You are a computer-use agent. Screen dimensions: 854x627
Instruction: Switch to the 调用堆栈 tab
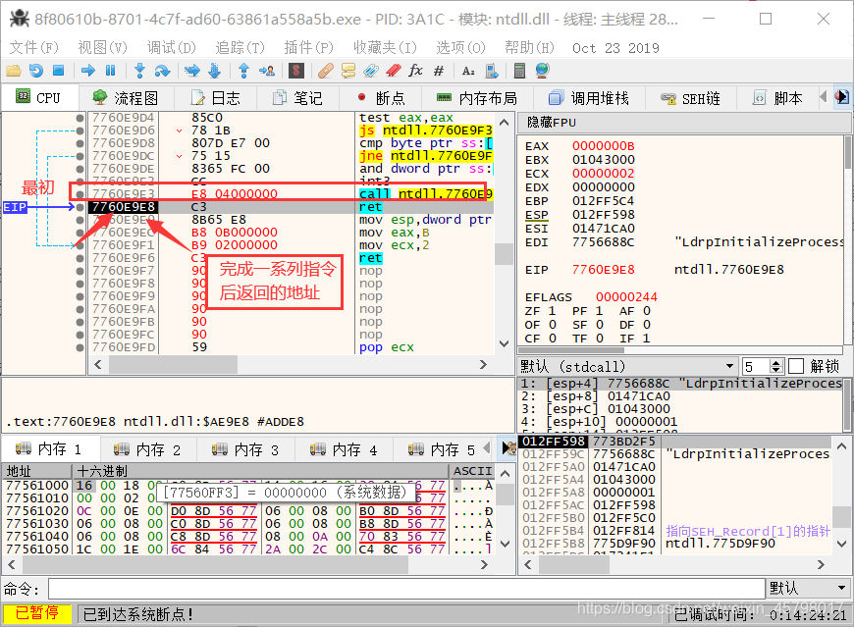pyautogui.click(x=590, y=98)
